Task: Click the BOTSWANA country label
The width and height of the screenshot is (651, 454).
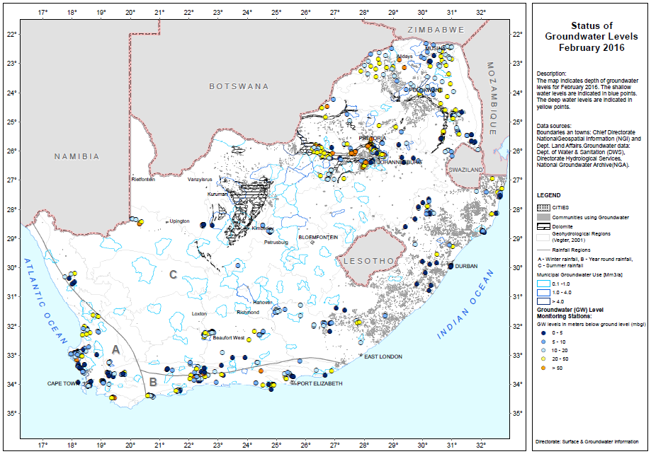Action: tap(239, 86)
